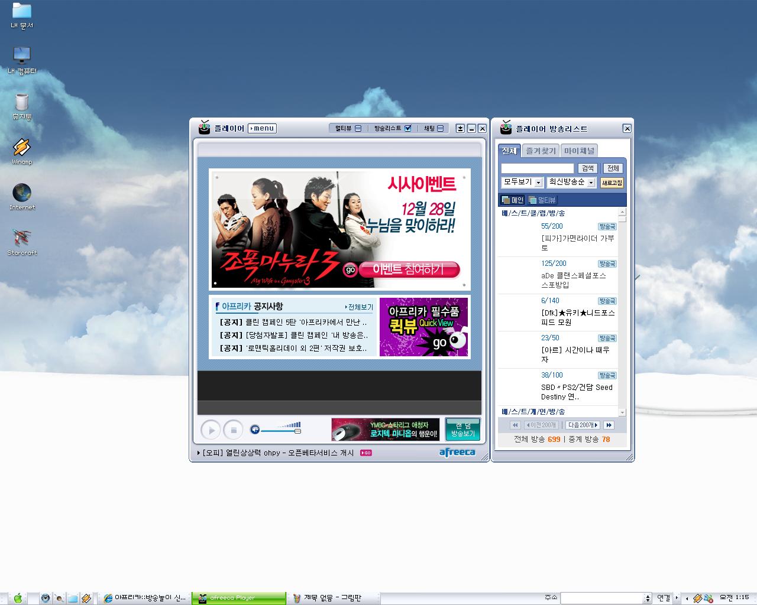Open the player menu button

[x=262, y=128]
